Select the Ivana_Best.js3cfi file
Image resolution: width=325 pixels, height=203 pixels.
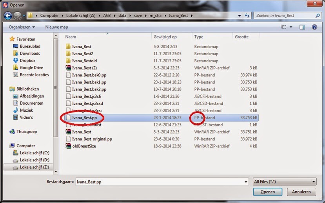pyautogui.click(x=87, y=96)
